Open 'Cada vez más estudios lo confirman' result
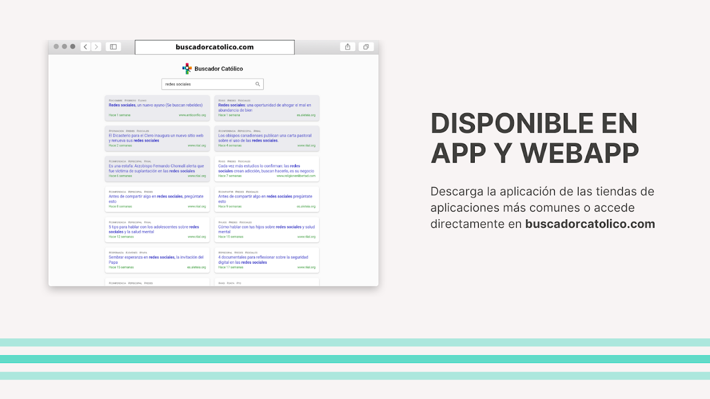 (x=266, y=169)
